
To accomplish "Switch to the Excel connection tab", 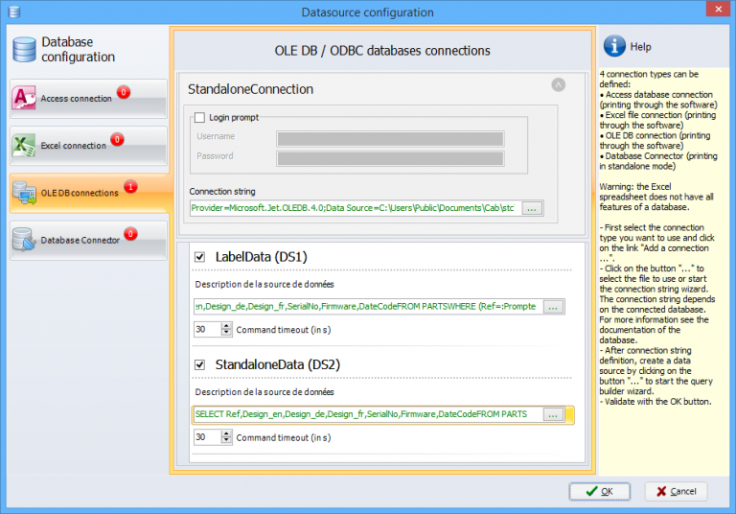I will coord(88,145).
